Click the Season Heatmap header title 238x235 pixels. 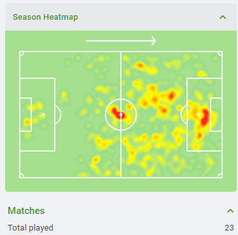[45, 17]
